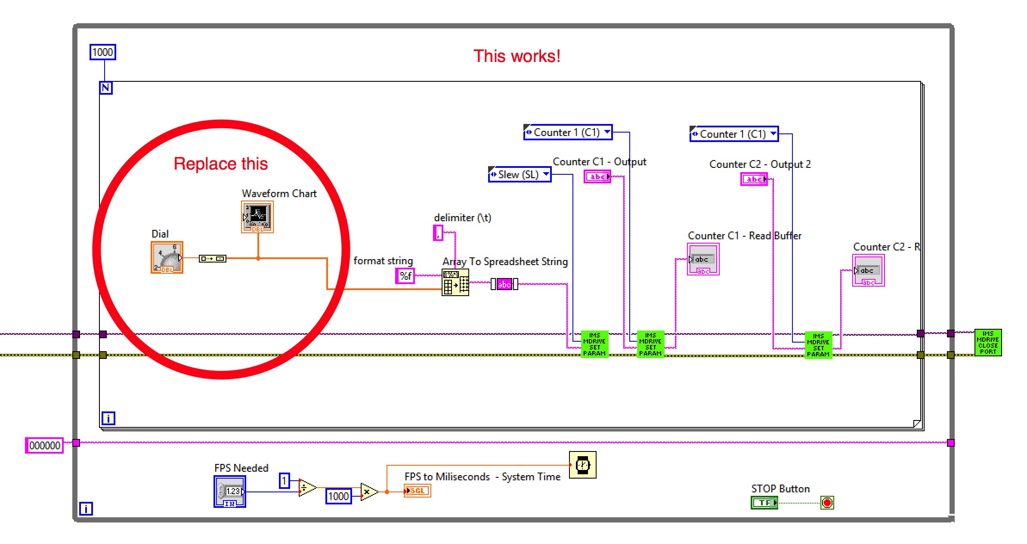Click the Wait (ms) timer function

pos(583,465)
